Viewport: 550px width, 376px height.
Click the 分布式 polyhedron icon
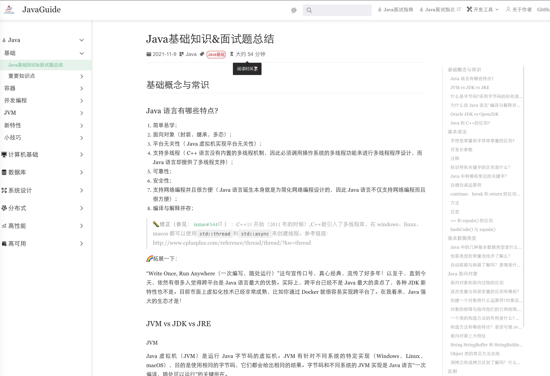click(4, 208)
